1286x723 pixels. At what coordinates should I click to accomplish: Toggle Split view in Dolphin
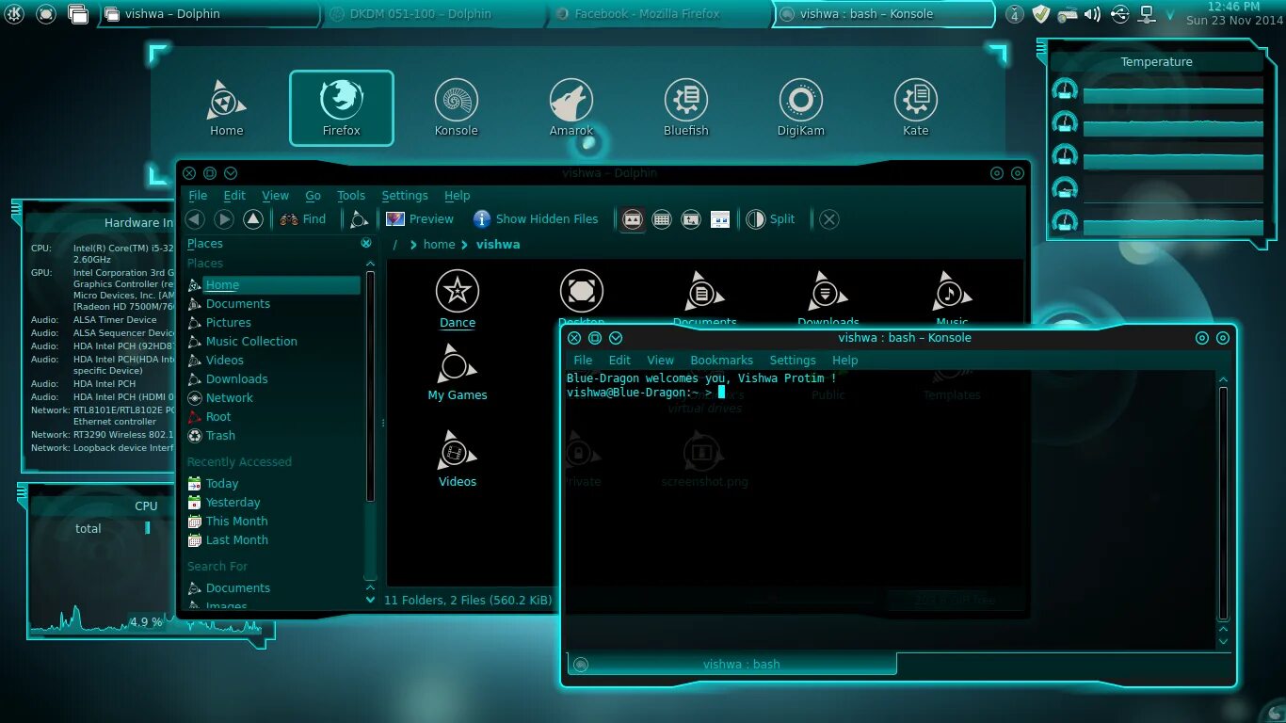point(771,219)
